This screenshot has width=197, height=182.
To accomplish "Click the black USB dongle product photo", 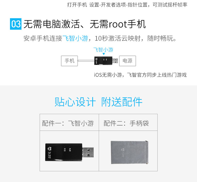I will point(69,152).
